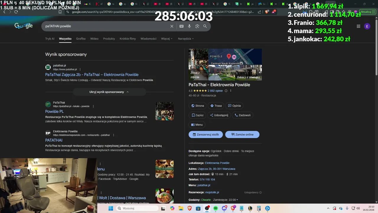
Task: Open the Brave Shields lion icon in address bar
Action: point(267,12)
